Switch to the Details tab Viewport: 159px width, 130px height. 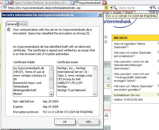click(x=22, y=24)
